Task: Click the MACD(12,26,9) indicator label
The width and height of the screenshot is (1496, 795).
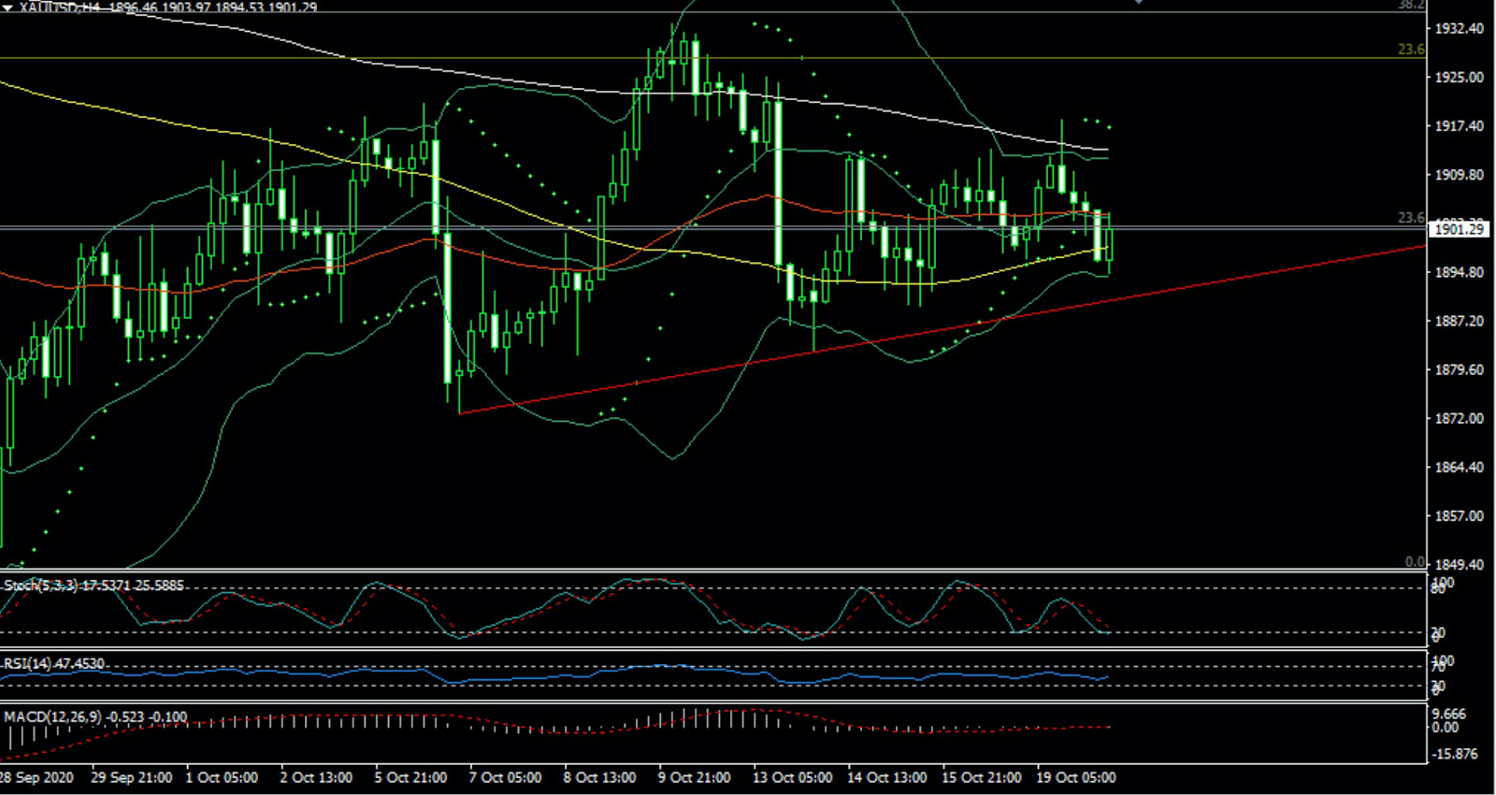Action: (x=95, y=717)
